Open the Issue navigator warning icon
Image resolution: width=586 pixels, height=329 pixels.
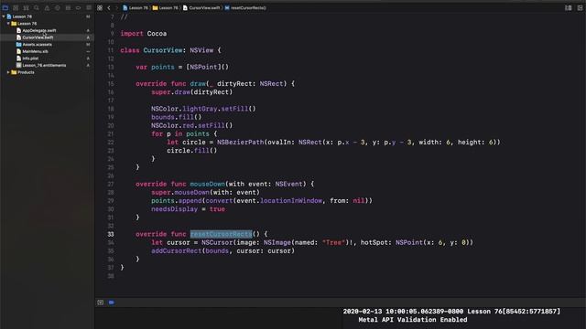point(47,7)
